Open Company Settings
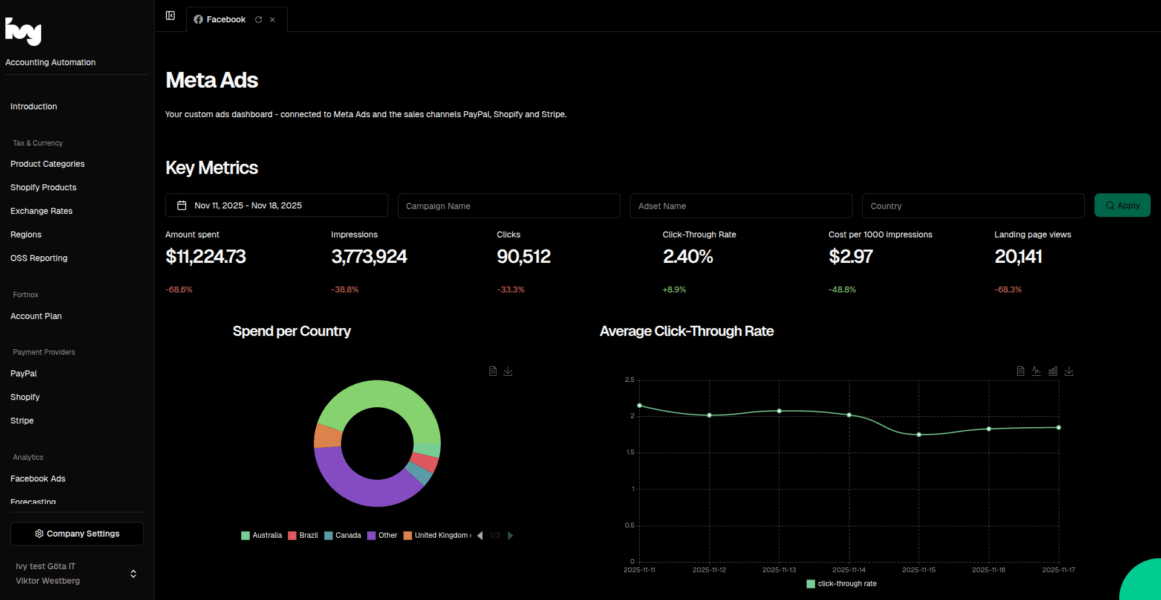1161x600 pixels. tap(76, 534)
